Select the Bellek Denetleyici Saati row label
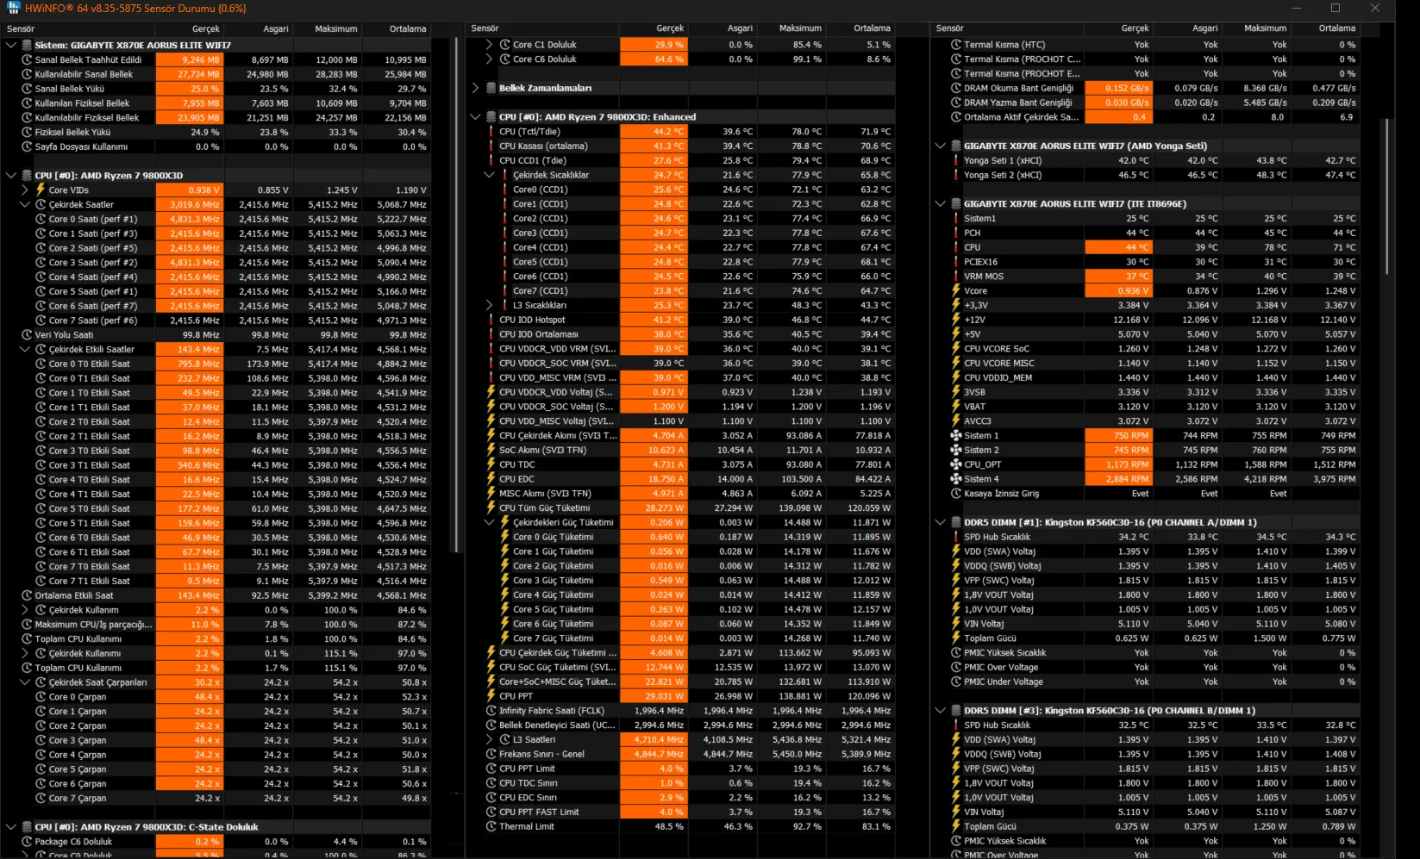 [557, 725]
